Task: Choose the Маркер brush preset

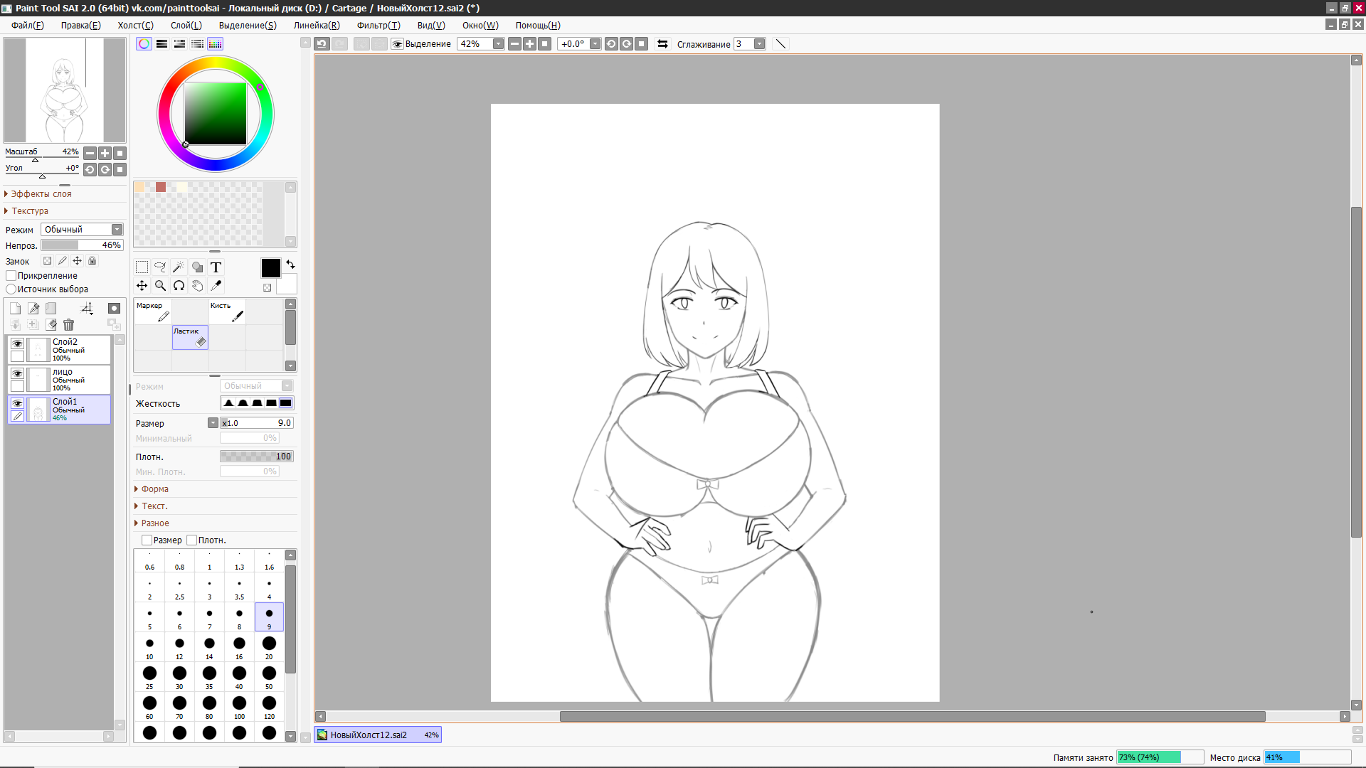Action: click(x=153, y=312)
